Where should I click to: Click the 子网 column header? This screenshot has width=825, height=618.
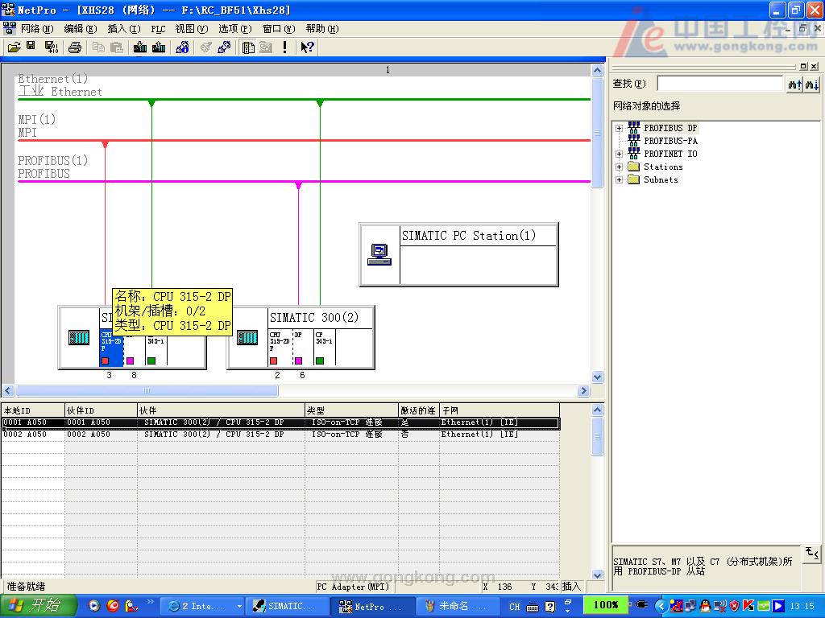pos(500,410)
